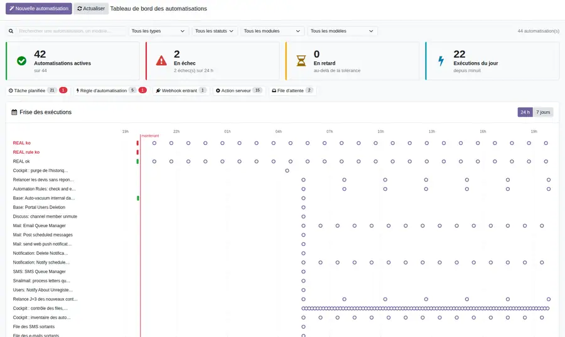Click planned-run circle on Discuss: channel member unmute row
Viewport: 565px width, 337px height.
[x=303, y=217]
